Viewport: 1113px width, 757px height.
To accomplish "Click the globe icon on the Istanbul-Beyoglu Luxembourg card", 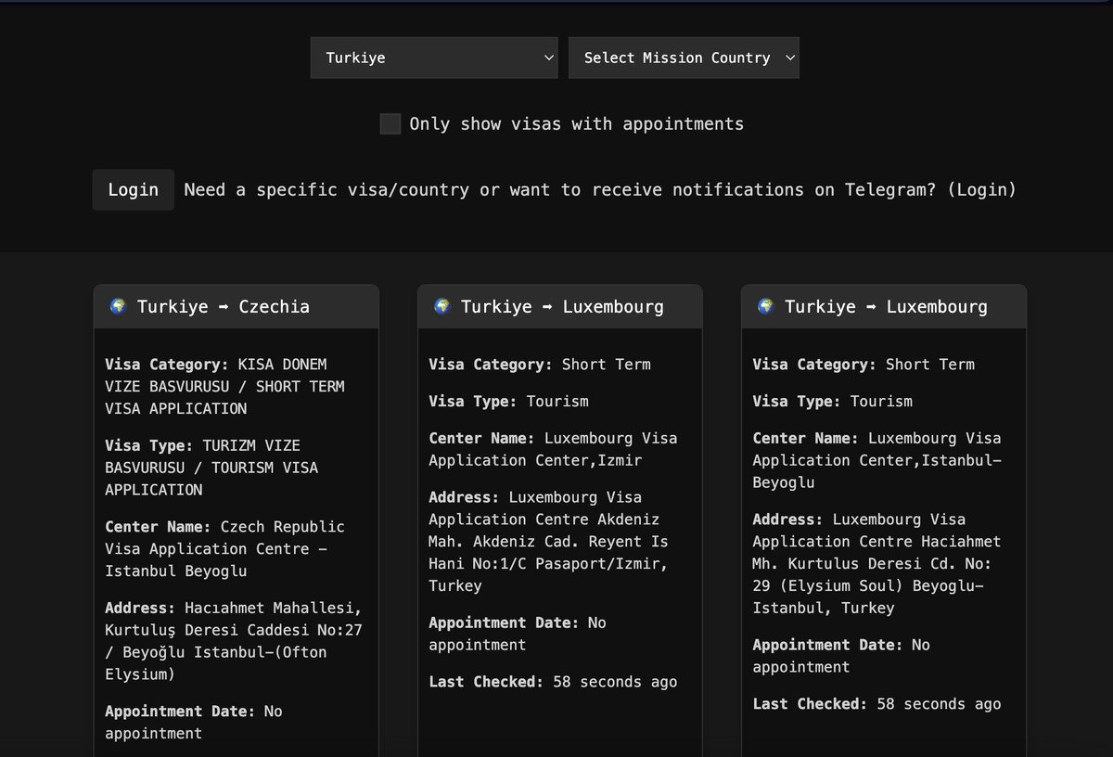I will pyautogui.click(x=765, y=306).
